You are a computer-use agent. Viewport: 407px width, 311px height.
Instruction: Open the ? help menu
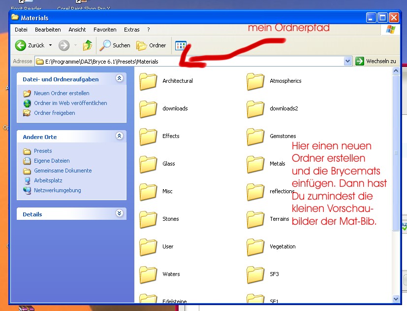tap(149, 30)
